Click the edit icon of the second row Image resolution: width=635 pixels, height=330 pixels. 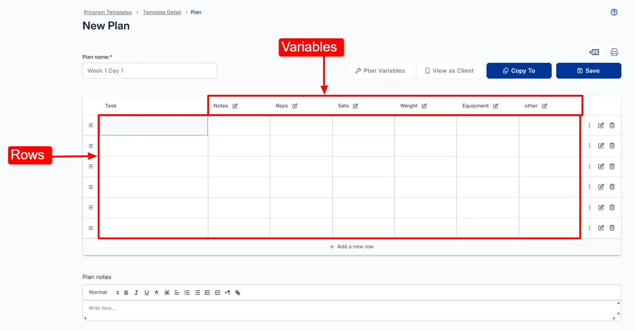(601, 146)
